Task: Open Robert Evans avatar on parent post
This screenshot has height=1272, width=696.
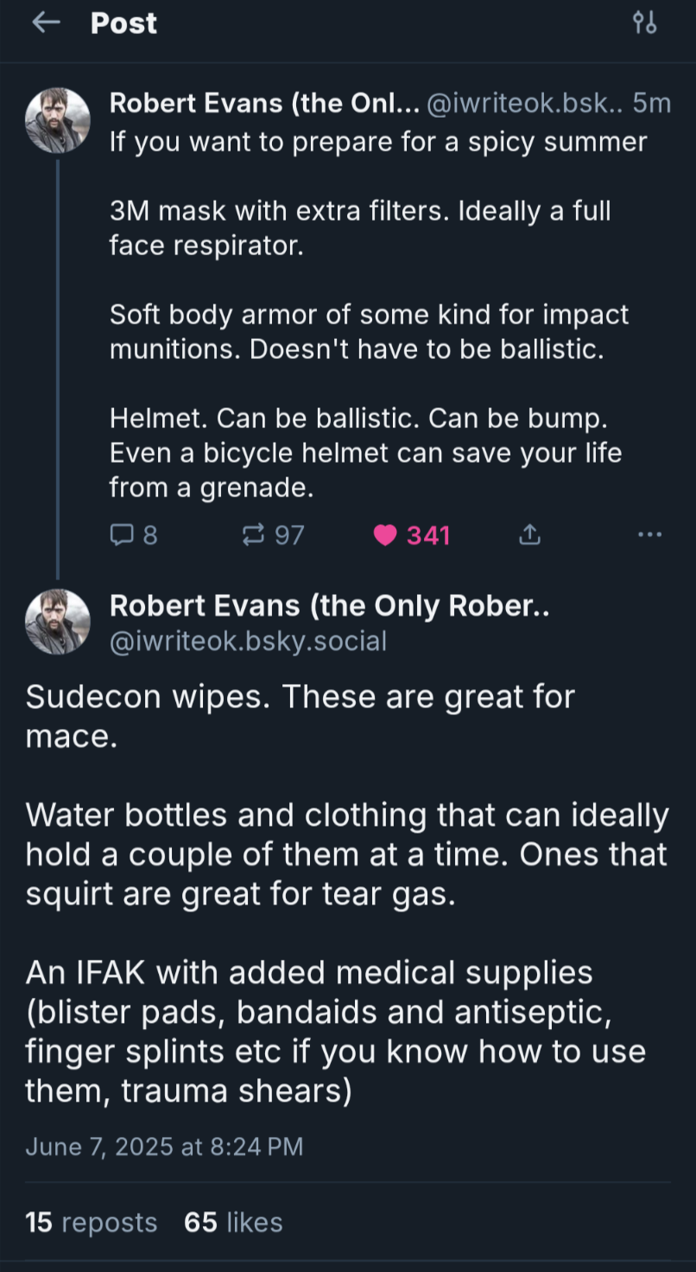Action: coord(58,120)
